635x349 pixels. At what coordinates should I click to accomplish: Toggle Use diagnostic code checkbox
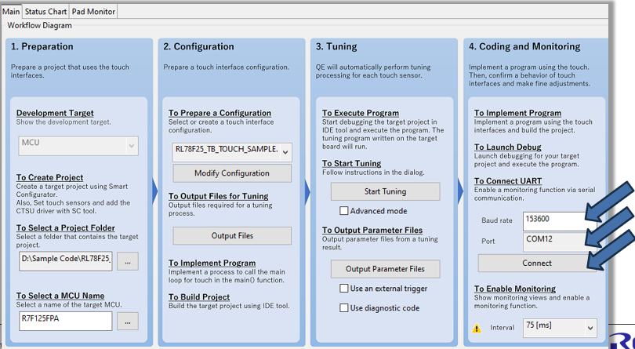point(344,308)
